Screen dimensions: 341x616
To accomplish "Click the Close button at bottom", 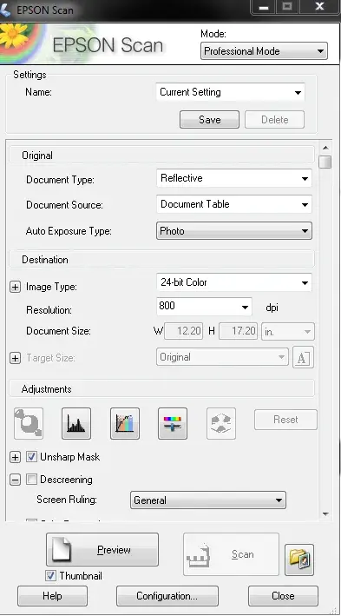I will tap(283, 596).
